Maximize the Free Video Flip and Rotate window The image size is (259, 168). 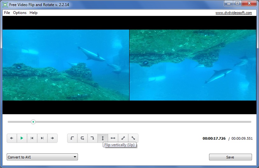click(237, 3)
